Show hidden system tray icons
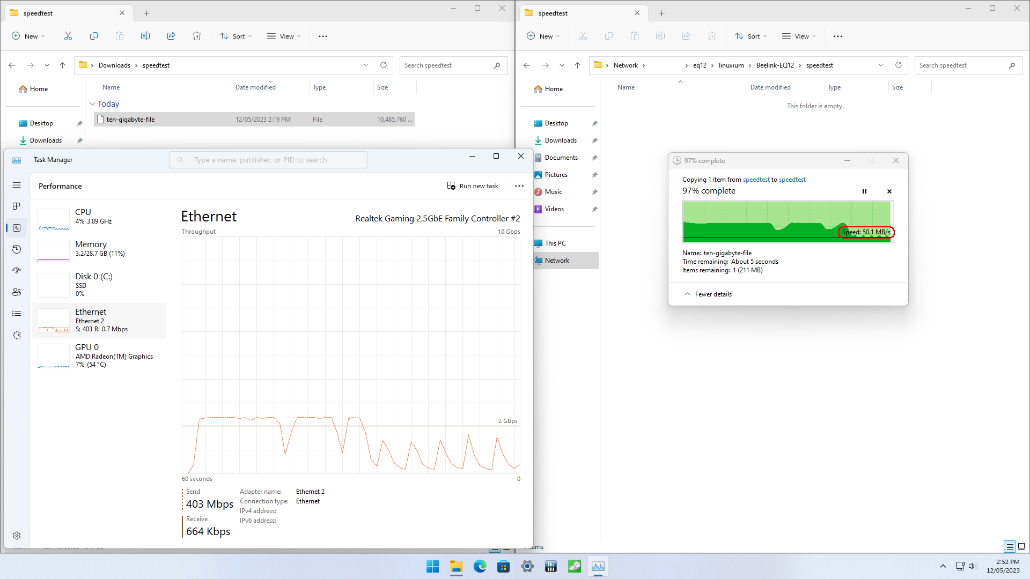The width and height of the screenshot is (1030, 579). coord(943,566)
